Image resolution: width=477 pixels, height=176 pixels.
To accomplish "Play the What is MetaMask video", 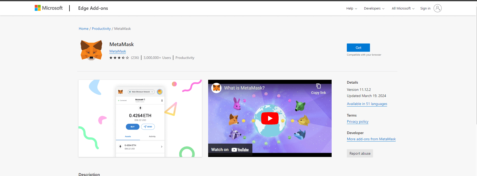I will [x=270, y=118].
